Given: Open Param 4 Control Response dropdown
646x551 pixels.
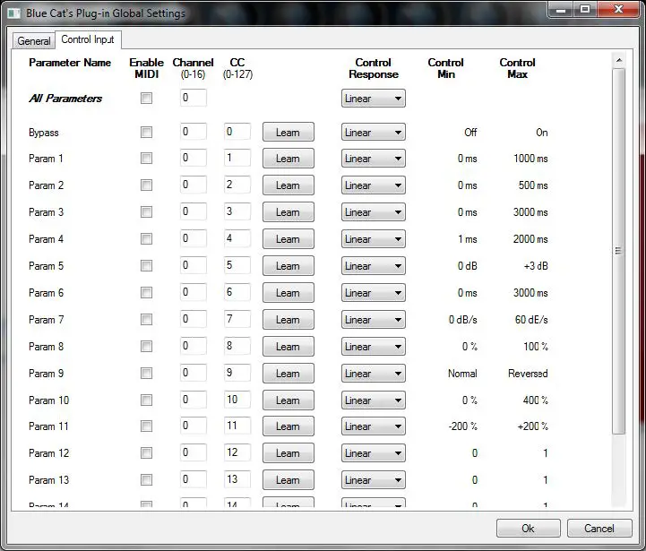Looking at the screenshot, I should click(x=374, y=239).
